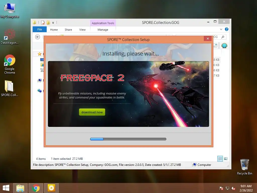Open the Home ribbon tab
The width and height of the screenshot is (257, 193).
click(x=54, y=30)
